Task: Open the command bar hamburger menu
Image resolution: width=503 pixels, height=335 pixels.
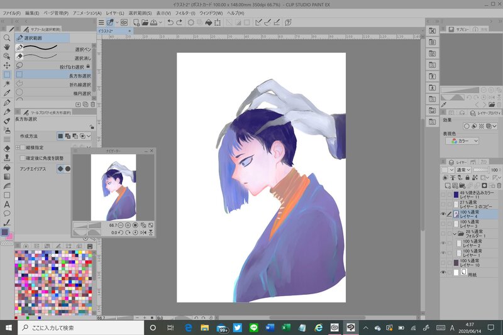Action: click(x=101, y=22)
